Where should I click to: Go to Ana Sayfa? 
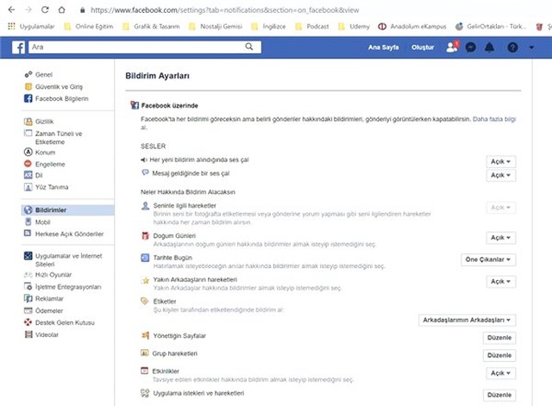coord(383,47)
